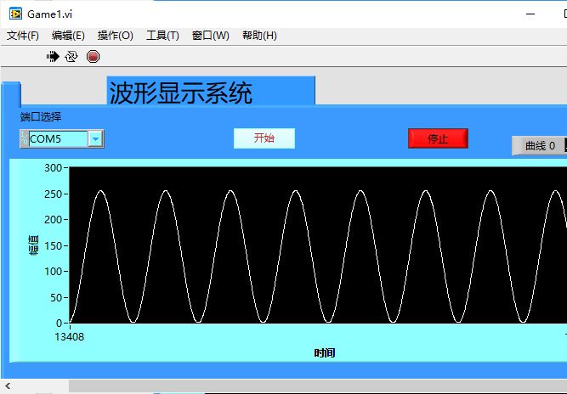
Task: Click the Run Continuously icon
Action: 71,57
